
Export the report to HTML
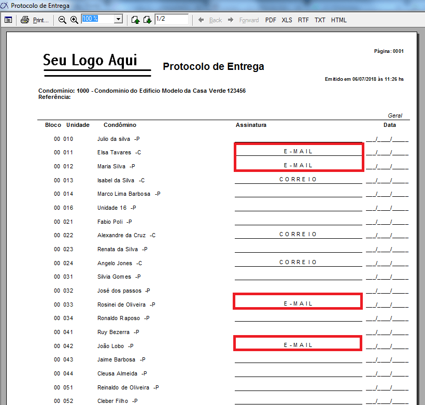click(338, 20)
